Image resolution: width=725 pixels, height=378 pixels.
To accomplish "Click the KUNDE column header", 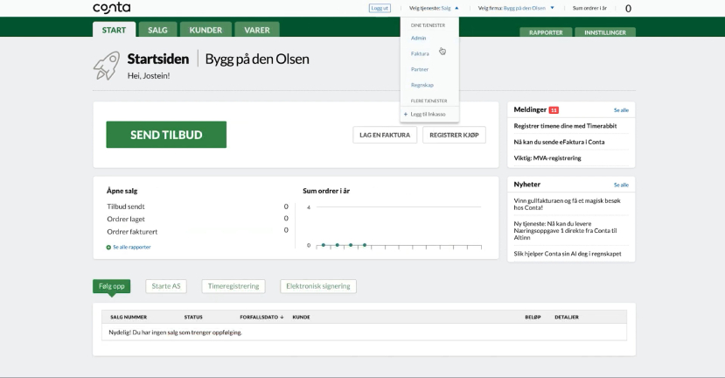I will pos(302,318).
